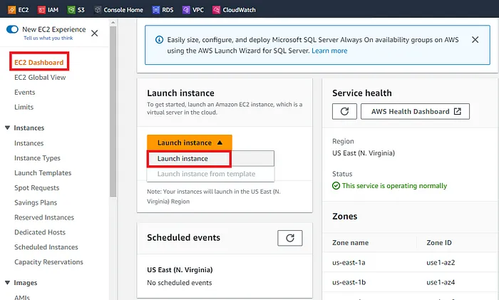Collapse the Images section triangle

pos(7,283)
